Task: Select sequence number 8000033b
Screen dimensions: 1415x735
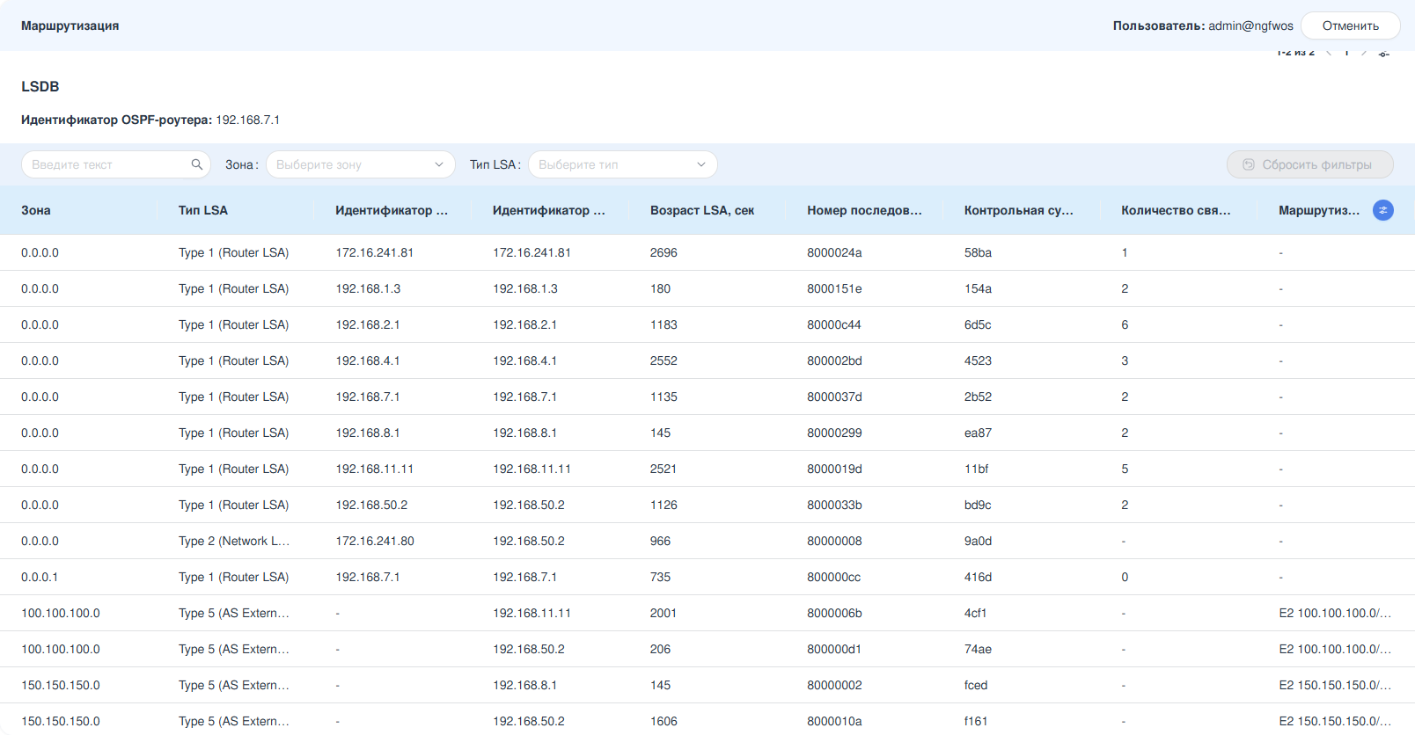Action: pos(834,505)
